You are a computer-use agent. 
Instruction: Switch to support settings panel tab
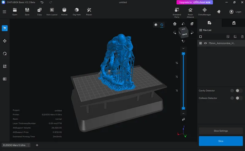[234, 23]
